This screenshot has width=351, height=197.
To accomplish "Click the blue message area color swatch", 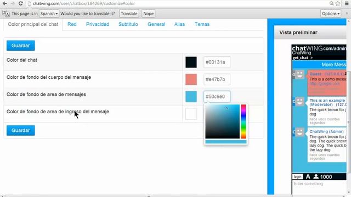I will click(191, 97).
